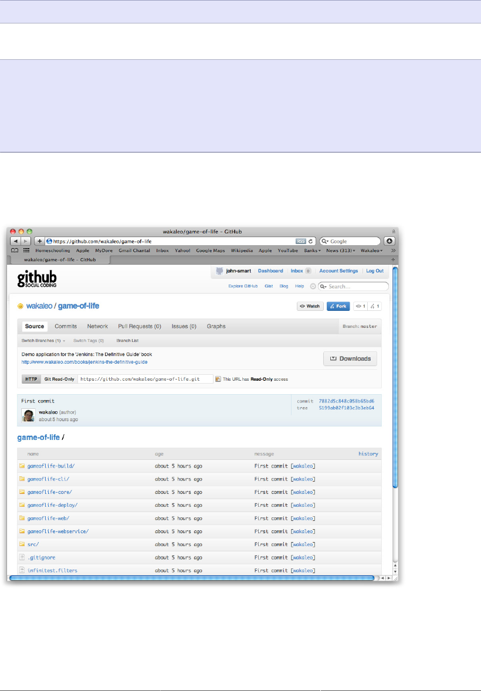Open commit hash 7882d5c848c058b65bd6
The height and width of the screenshot is (691, 481).
[x=347, y=401]
